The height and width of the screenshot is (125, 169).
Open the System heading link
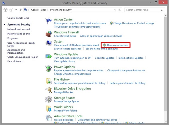pos(59,42)
